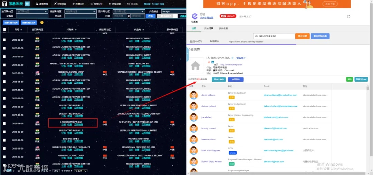373x175 pixels.
Task: Open the menu with the airplane icon
Action: pyautogui.click(x=60, y=4)
